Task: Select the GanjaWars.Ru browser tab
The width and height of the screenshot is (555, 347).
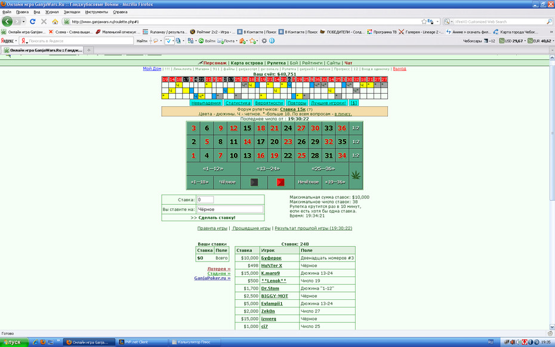Action: pyautogui.click(x=42, y=50)
